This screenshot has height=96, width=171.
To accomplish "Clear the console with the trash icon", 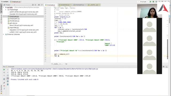I will 8,84.
